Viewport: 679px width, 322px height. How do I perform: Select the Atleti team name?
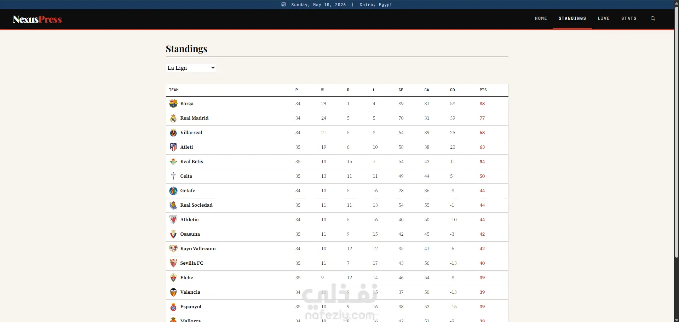[x=186, y=147]
